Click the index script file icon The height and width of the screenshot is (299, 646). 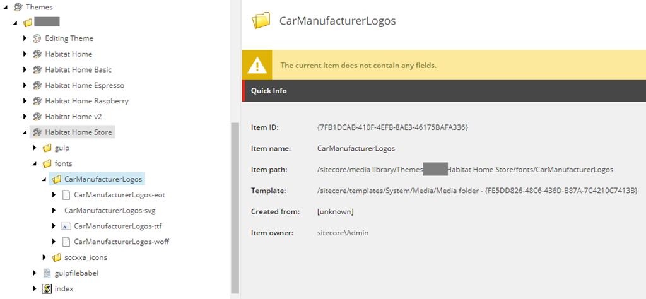click(47, 289)
